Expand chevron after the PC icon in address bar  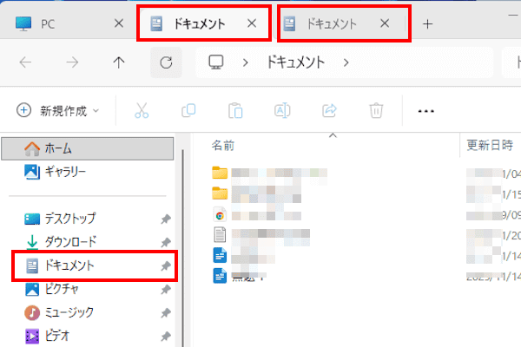245,62
